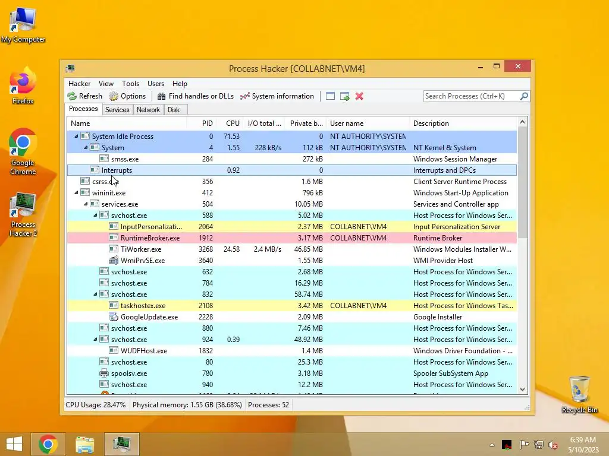Click the taskbar clock 6:39 AM
Viewport: 609px width, 456px height.
coord(583,440)
